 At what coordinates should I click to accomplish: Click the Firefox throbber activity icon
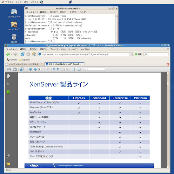[168, 49]
